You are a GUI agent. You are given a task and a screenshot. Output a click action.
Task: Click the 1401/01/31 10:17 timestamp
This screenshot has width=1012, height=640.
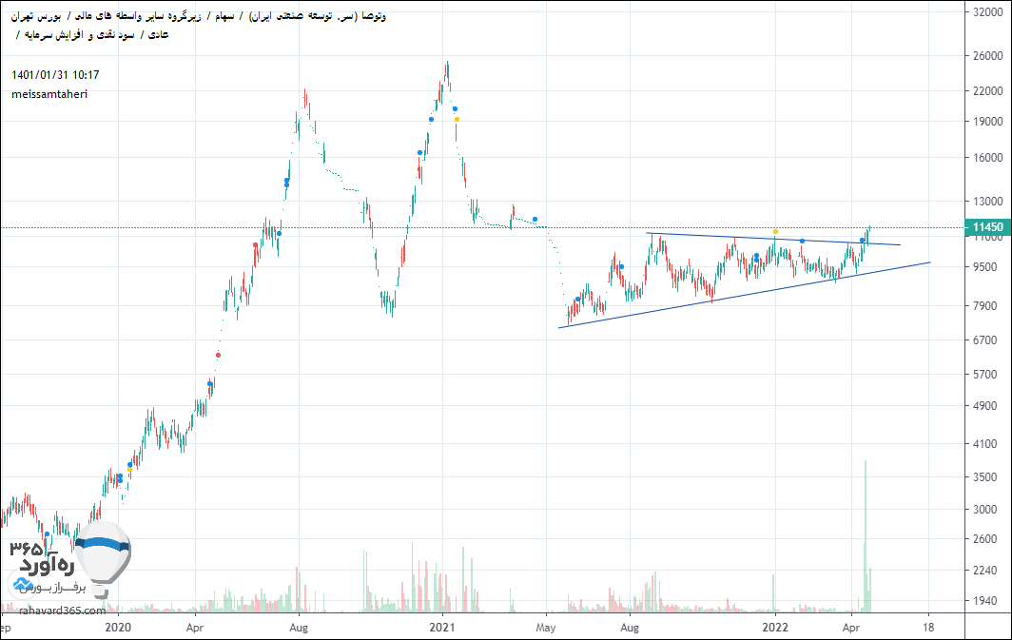56,75
